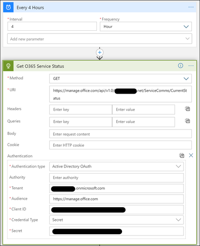Expand the Method dropdown showing GET
The height and width of the screenshot is (246, 200).
tap(121, 79)
